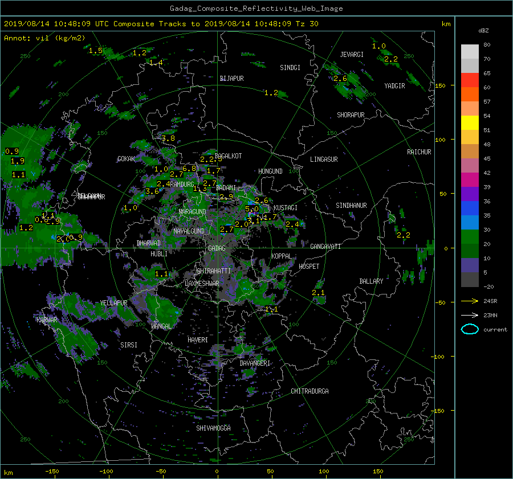Click the BAGALKOT city label
This screenshot has width=513, height=479.
[228, 156]
